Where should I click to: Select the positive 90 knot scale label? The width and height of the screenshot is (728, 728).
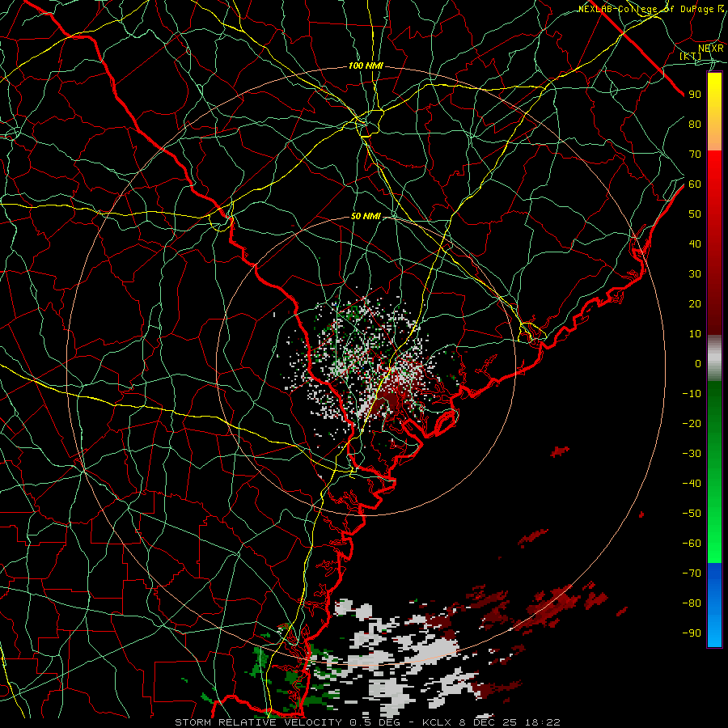click(x=695, y=95)
